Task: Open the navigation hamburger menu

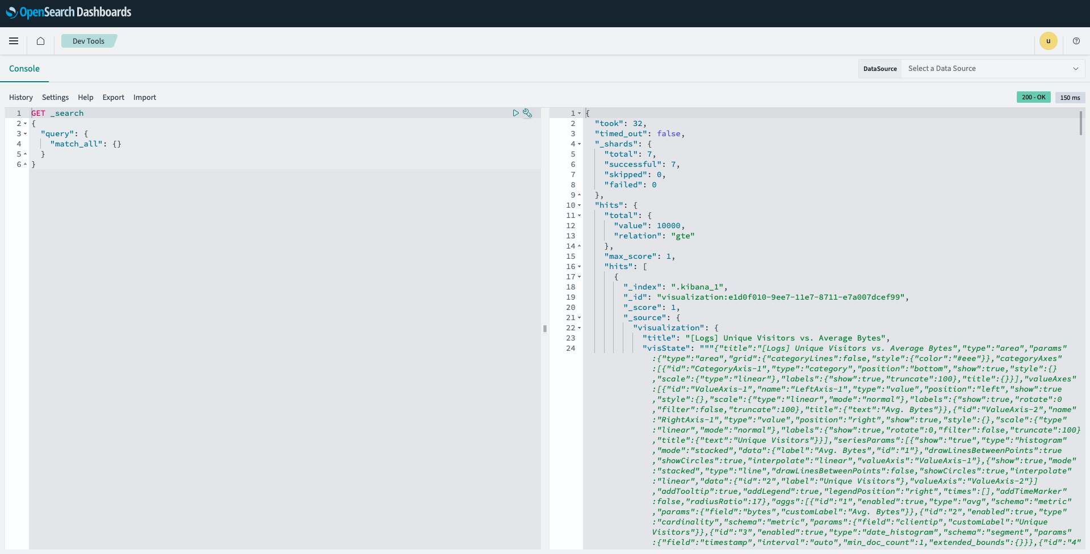Action: click(14, 41)
